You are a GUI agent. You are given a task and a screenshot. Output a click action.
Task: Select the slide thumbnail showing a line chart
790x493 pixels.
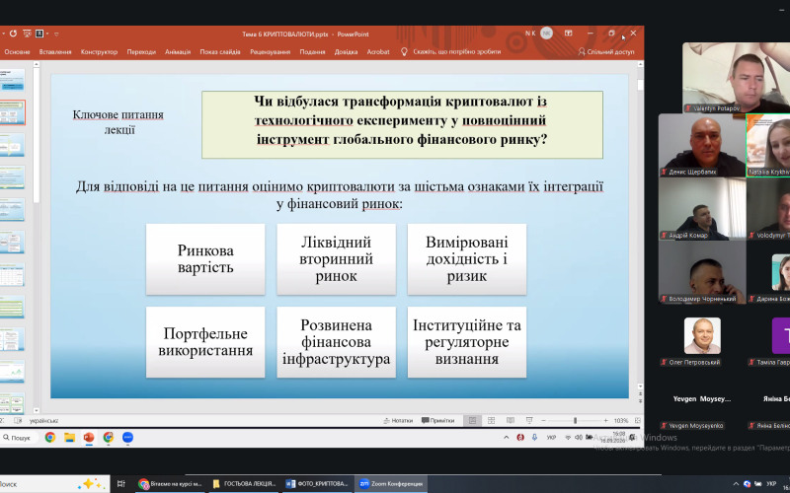(x=12, y=372)
